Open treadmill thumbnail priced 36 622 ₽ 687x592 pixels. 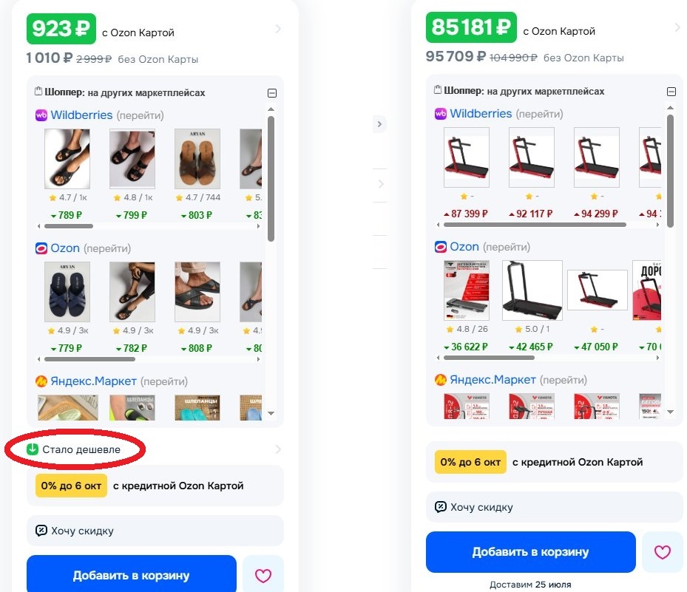coord(467,290)
